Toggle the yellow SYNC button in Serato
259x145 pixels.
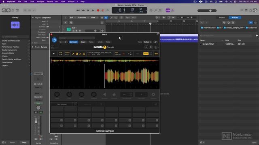[146, 54]
